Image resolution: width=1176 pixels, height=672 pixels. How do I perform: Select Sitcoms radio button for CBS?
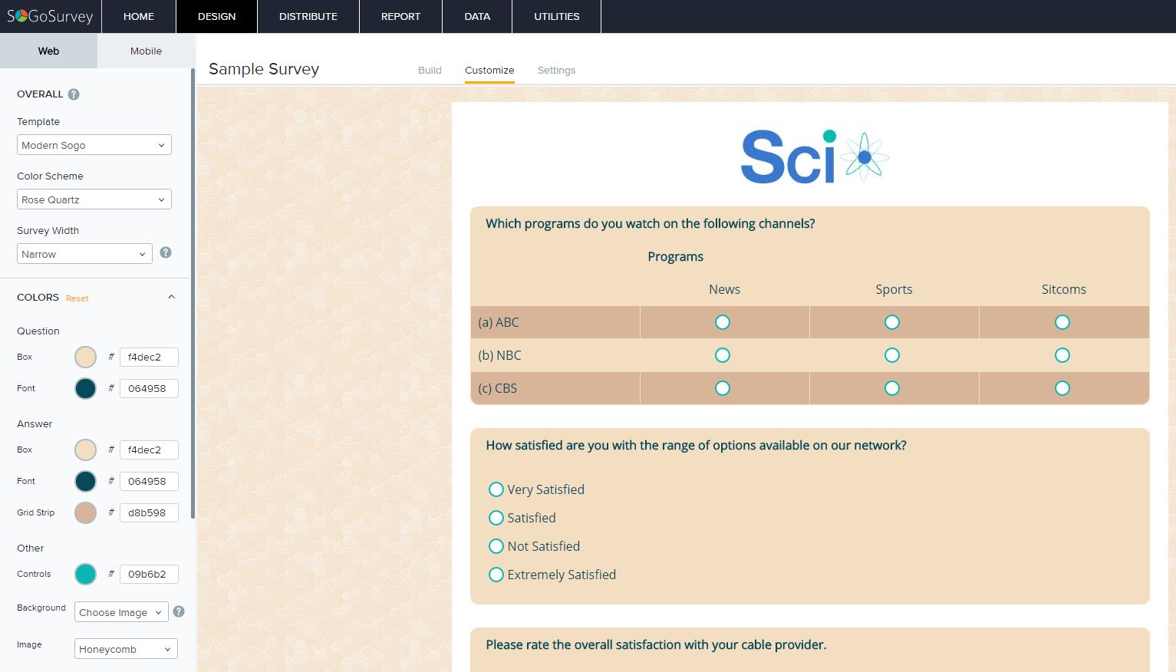[1062, 388]
